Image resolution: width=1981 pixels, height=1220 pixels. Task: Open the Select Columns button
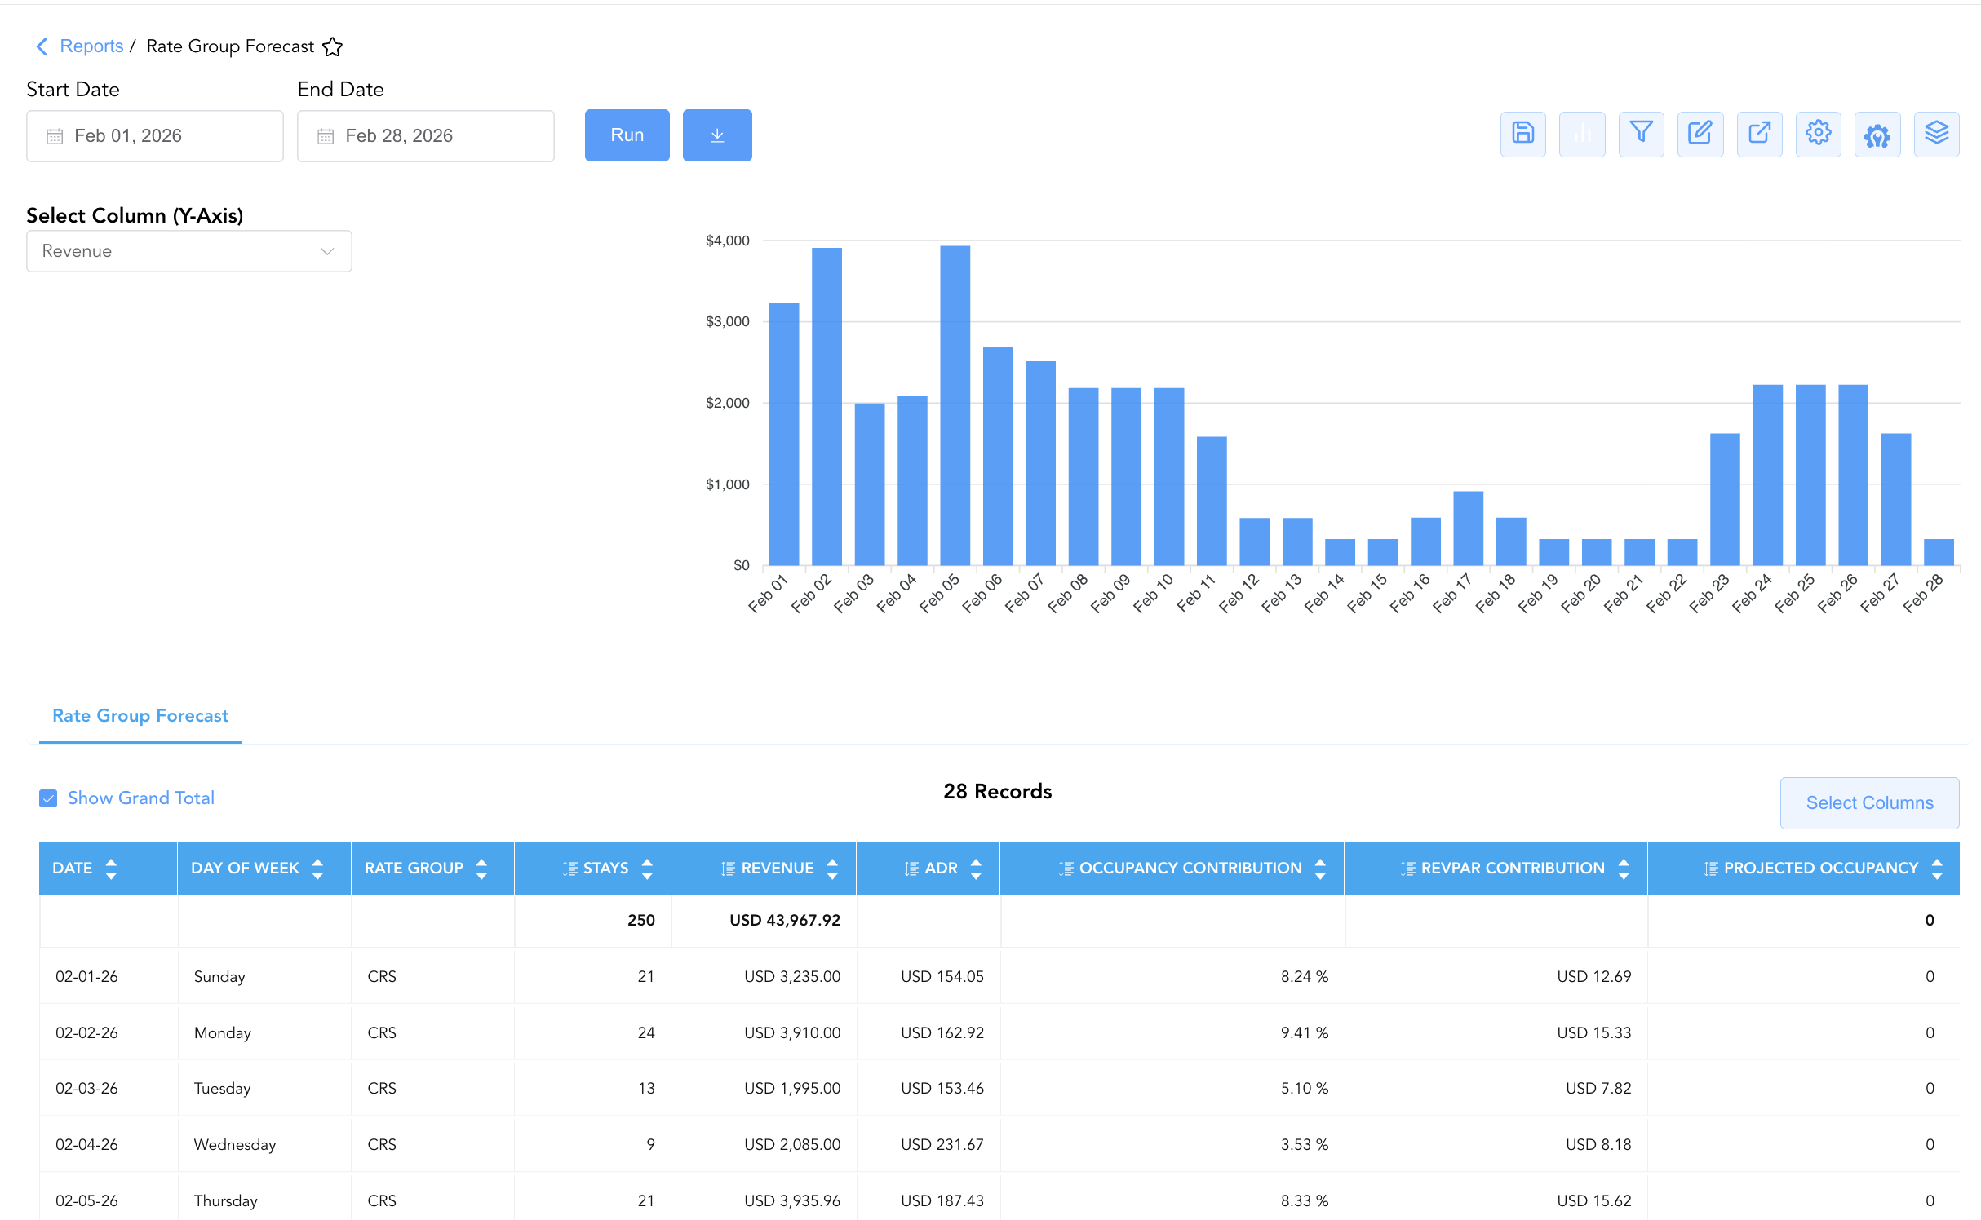[1869, 802]
